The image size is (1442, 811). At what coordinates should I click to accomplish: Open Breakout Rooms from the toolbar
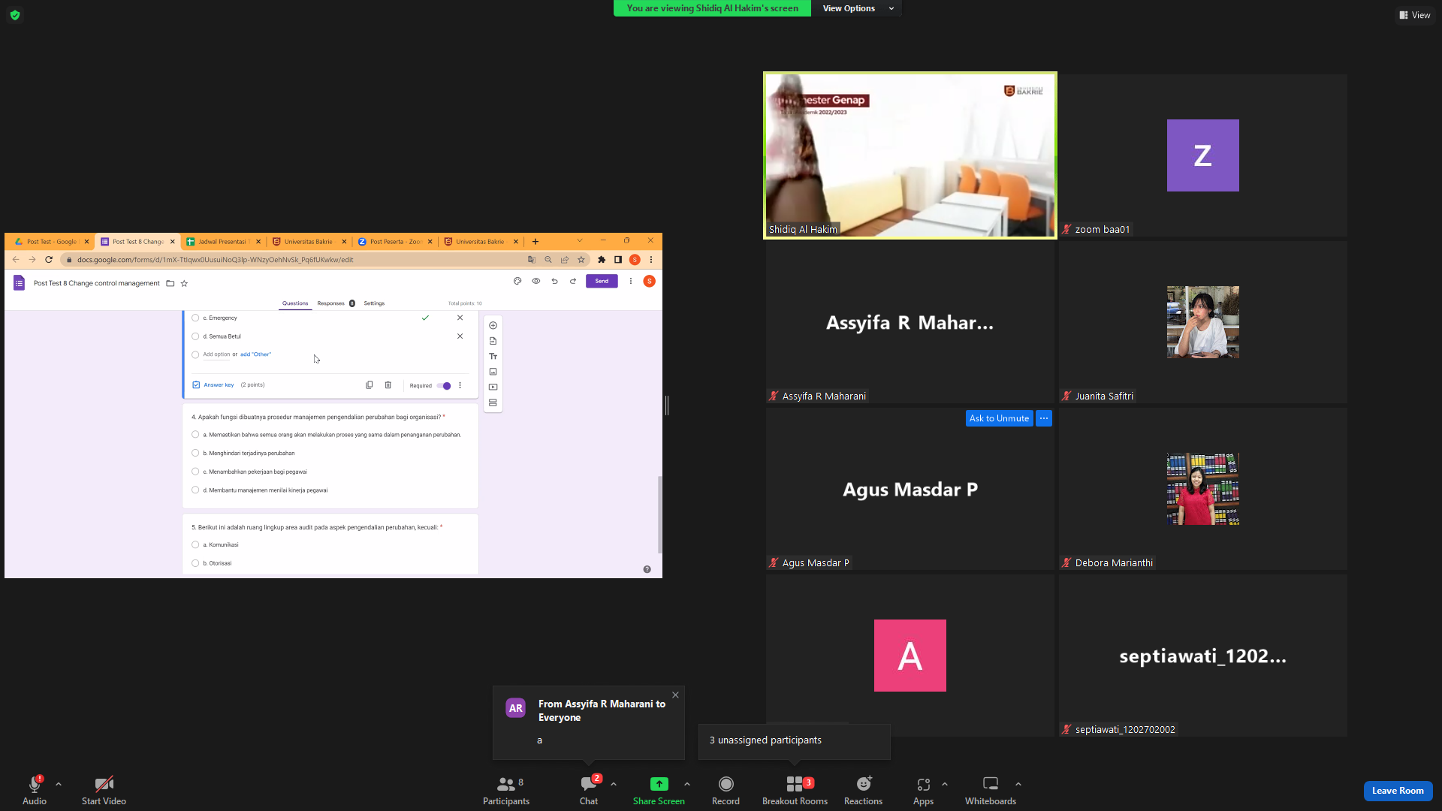795,790
